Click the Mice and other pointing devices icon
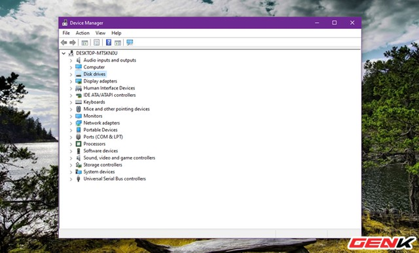419x253 pixels. click(78, 109)
